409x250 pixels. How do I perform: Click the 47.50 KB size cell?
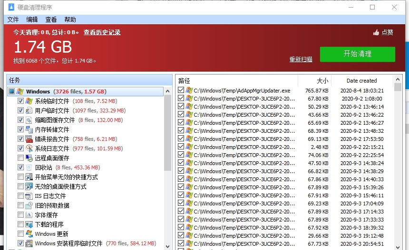pyautogui.click(x=318, y=163)
